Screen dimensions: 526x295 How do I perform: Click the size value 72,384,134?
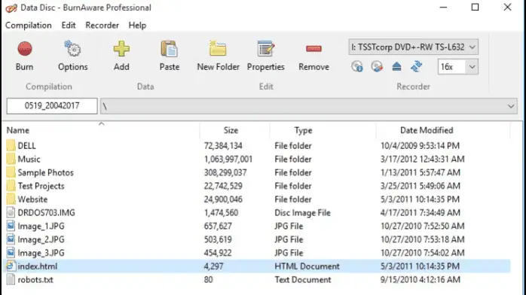click(223, 146)
